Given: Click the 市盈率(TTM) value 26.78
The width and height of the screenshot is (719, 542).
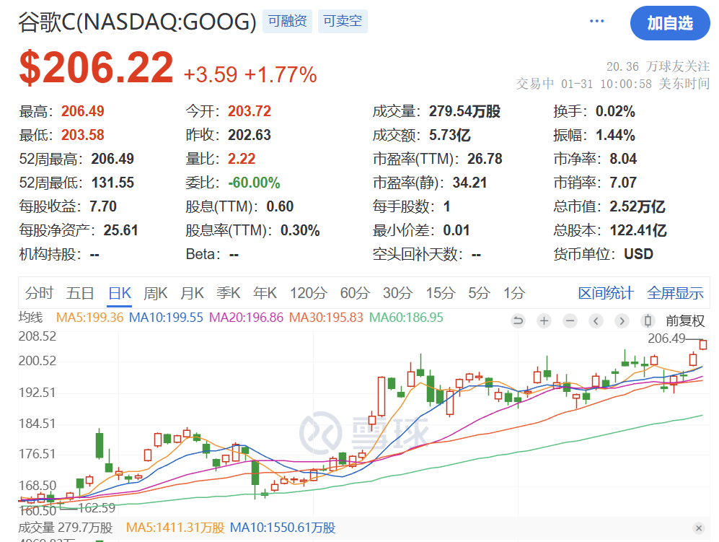Looking at the screenshot, I should pos(485,159).
